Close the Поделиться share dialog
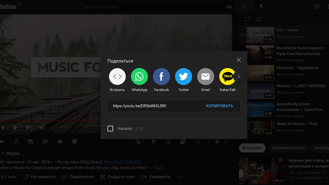The width and height of the screenshot is (329, 185). click(x=239, y=60)
